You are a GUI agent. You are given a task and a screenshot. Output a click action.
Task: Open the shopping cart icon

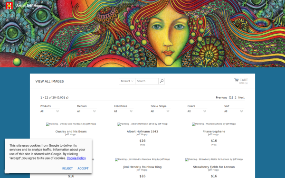pos(236,80)
